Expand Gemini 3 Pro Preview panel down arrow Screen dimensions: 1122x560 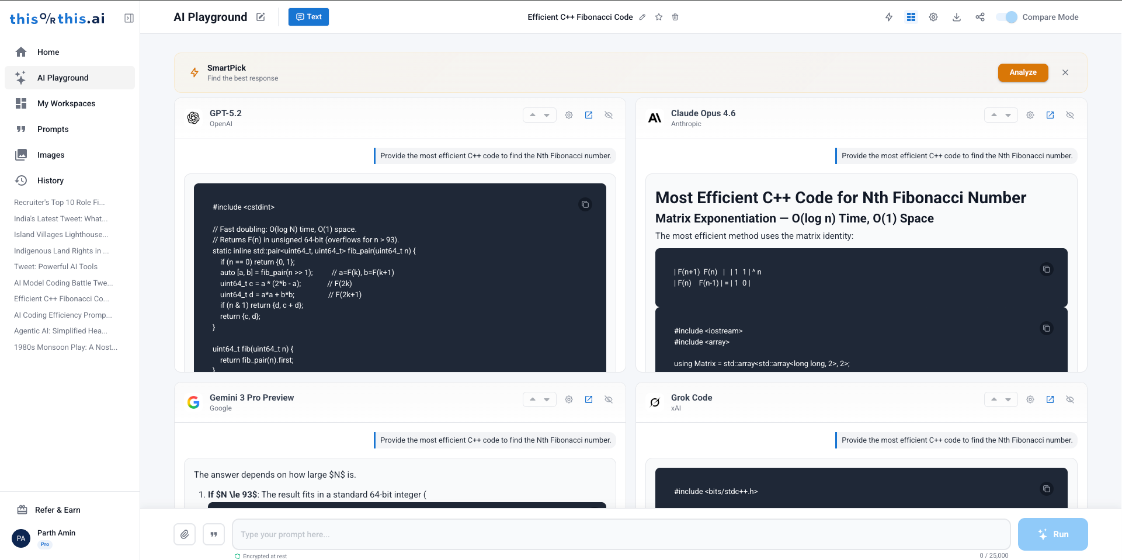coord(547,399)
